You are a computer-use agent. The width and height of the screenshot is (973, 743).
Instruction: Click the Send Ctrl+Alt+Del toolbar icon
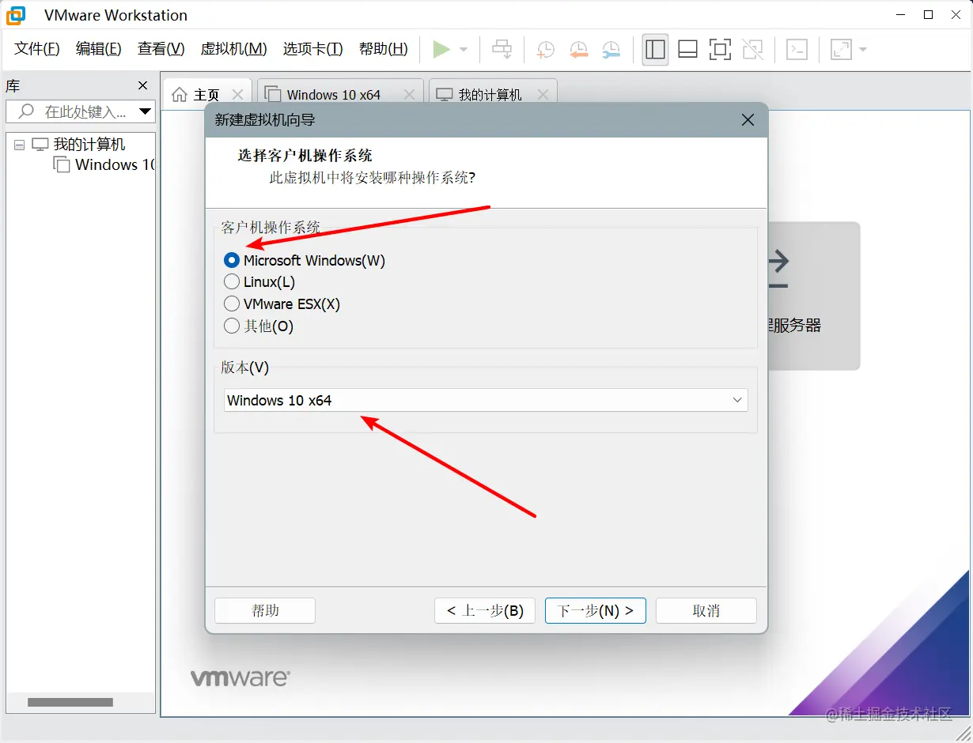tap(502, 50)
